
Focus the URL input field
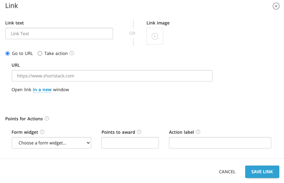click(x=112, y=76)
